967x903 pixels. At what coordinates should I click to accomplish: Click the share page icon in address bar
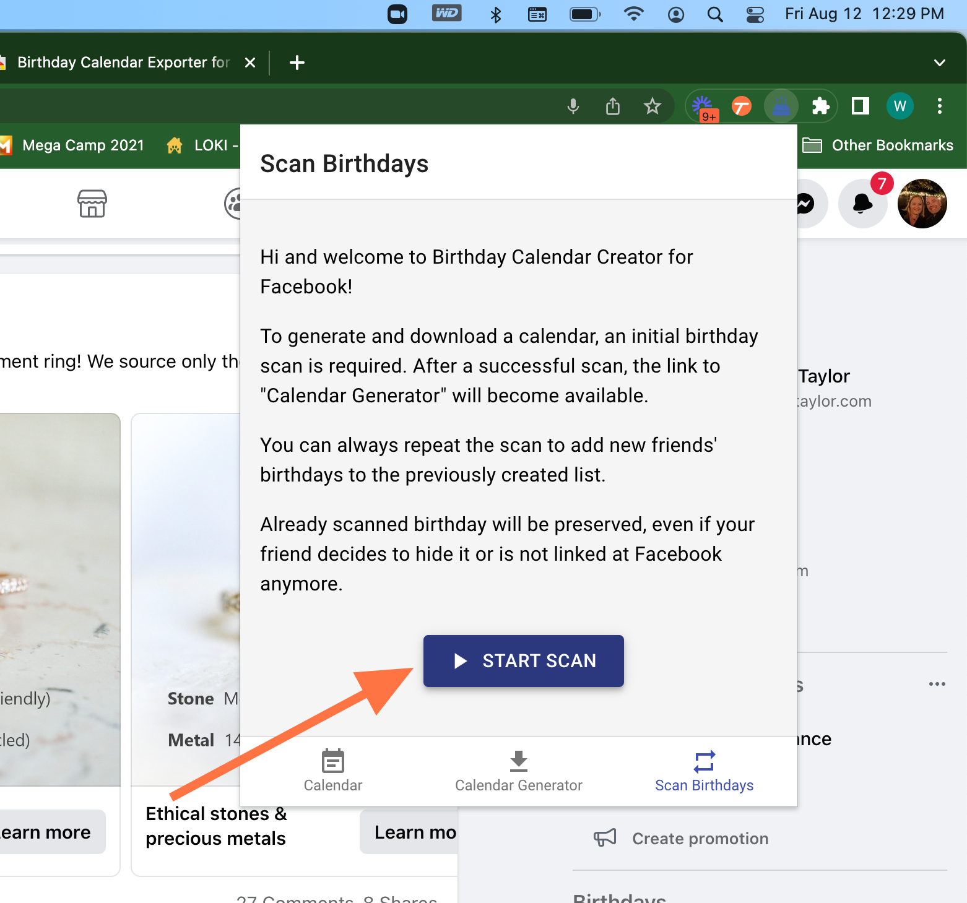612,106
